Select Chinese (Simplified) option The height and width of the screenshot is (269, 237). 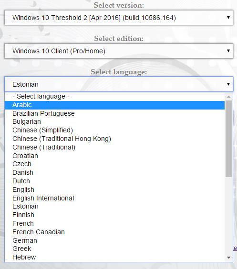(x=114, y=130)
